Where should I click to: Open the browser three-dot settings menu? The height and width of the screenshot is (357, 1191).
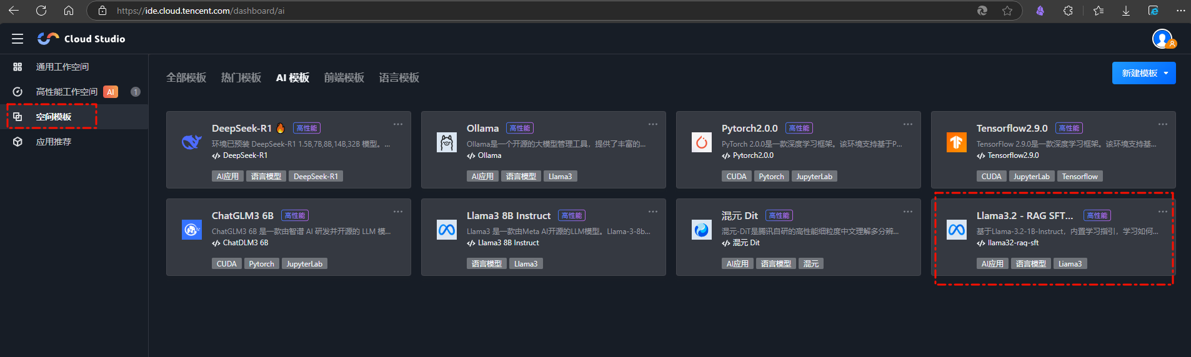[x=1180, y=11]
